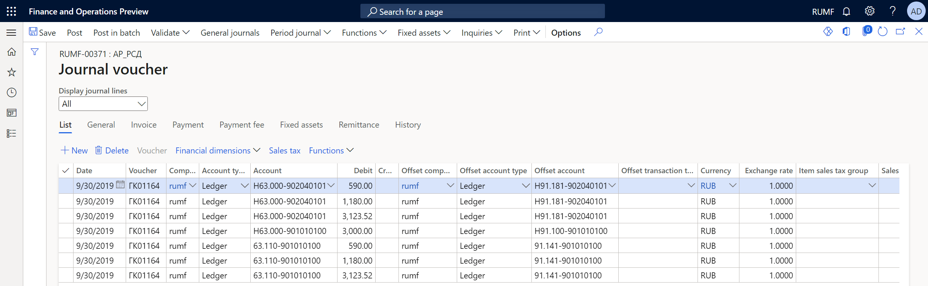Expand Financial dimensions dropdown
This screenshot has height=286, width=928.
218,150
